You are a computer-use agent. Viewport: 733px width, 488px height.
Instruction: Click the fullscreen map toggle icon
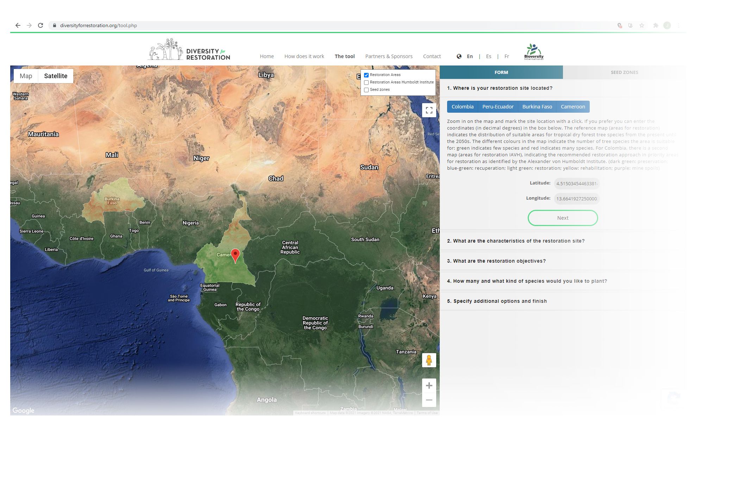(429, 110)
